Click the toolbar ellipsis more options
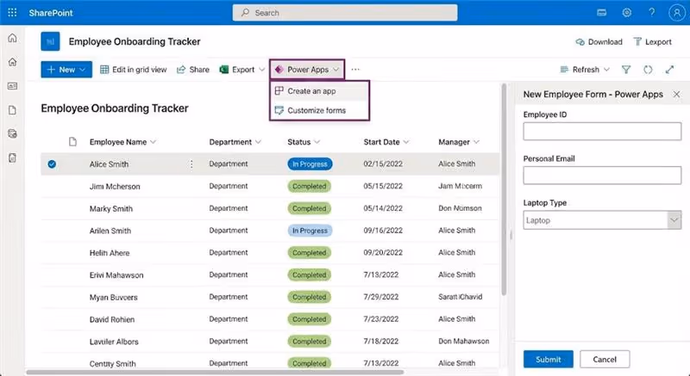This screenshot has height=376, width=690. point(355,70)
